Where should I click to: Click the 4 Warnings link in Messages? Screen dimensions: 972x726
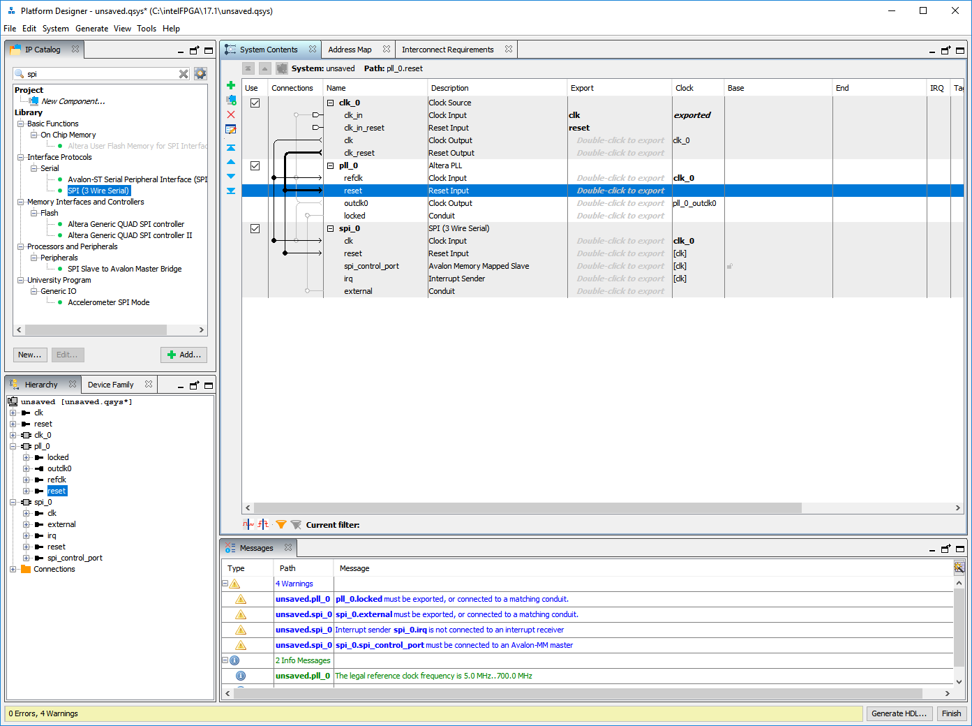point(294,584)
